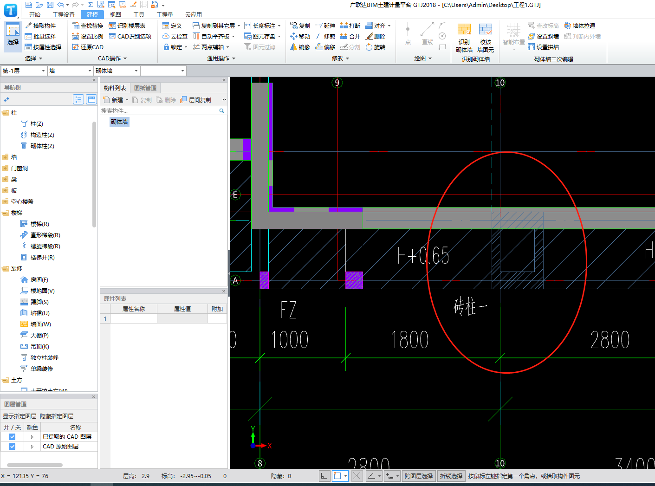Collapse the 楼梯 tree node
The image size is (655, 486).
[x=5, y=213]
